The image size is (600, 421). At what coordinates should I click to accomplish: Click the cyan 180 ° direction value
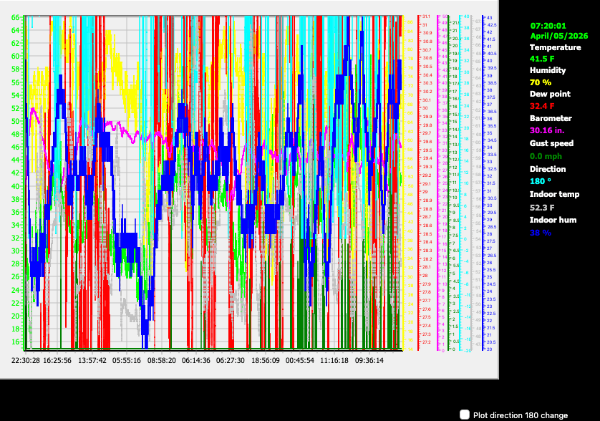pos(541,181)
